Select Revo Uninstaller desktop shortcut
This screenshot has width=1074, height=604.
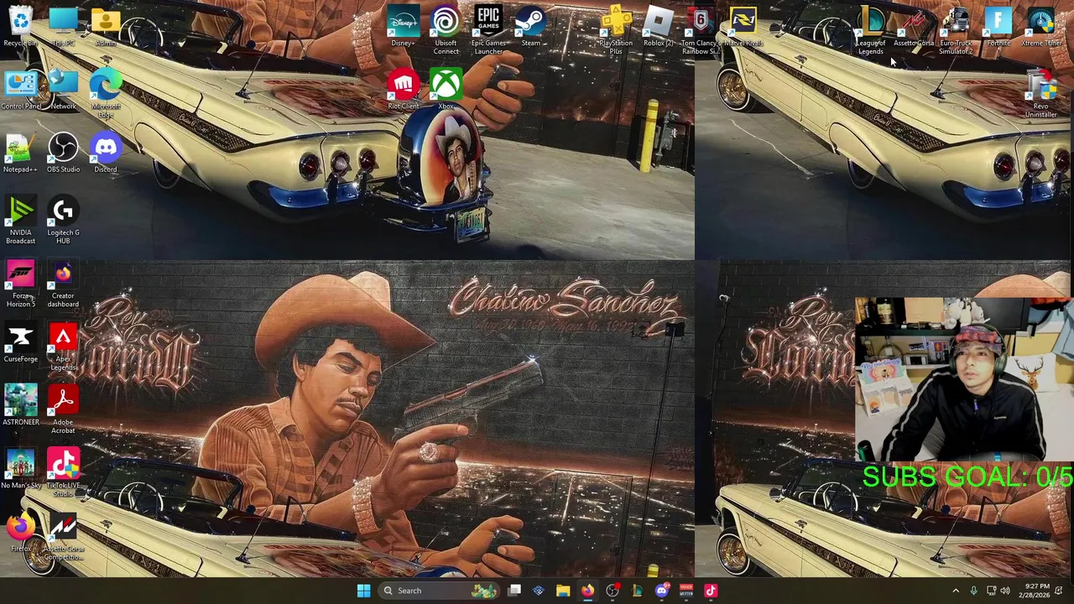(x=1040, y=95)
